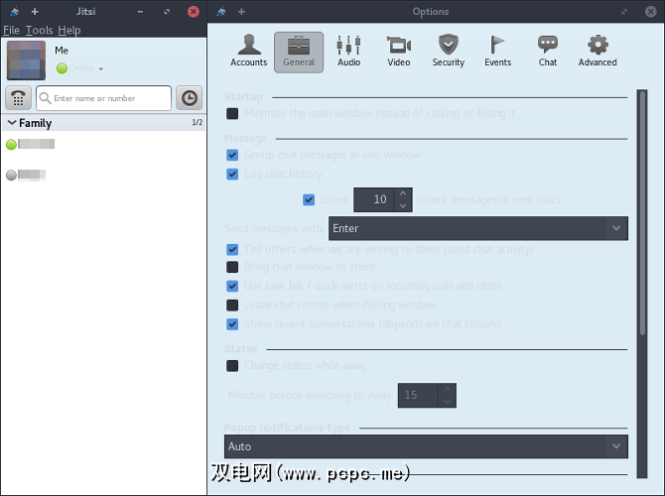
Task: Open the dial pad in Jitsi
Action: coord(18,98)
